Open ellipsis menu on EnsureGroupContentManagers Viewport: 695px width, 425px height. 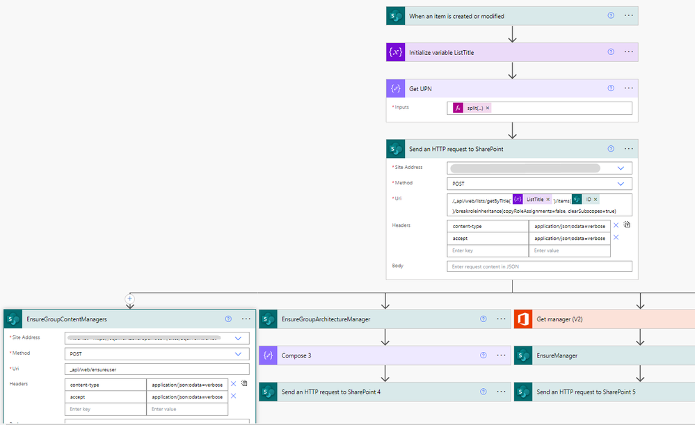click(246, 319)
